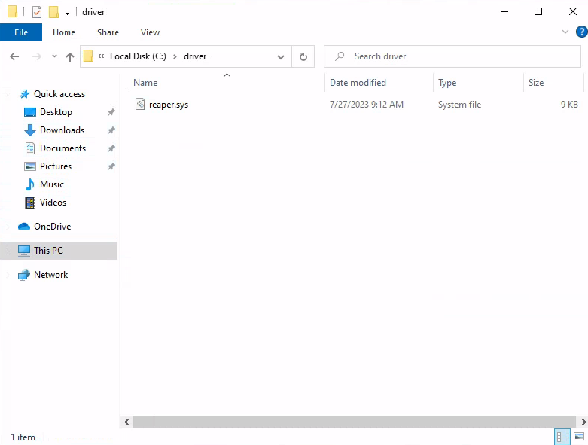Maximize the driver window

[x=538, y=11]
